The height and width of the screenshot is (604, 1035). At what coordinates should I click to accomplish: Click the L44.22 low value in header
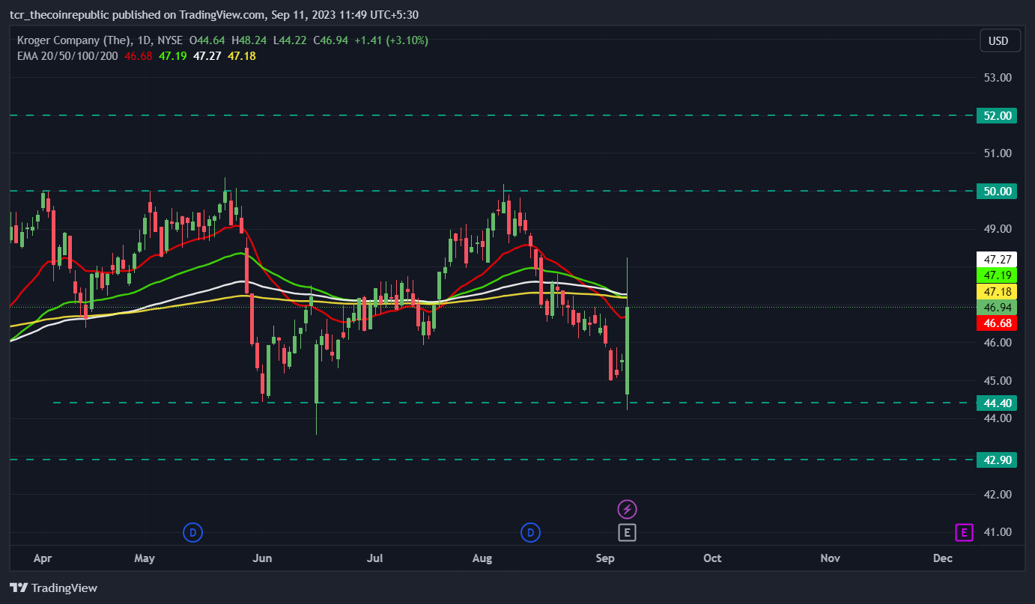[291, 40]
